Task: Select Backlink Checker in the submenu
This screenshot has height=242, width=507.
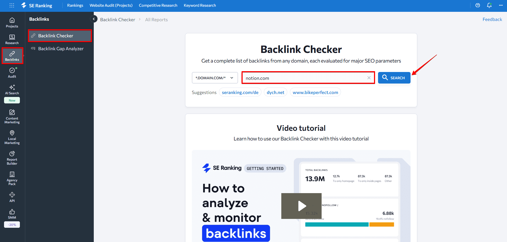Action: pos(60,36)
